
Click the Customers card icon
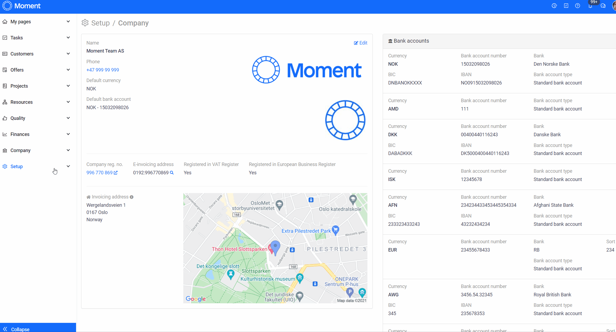point(5,54)
